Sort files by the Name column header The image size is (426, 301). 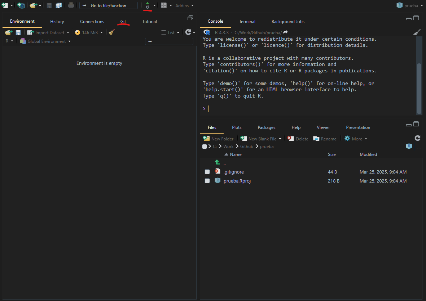(x=236, y=154)
